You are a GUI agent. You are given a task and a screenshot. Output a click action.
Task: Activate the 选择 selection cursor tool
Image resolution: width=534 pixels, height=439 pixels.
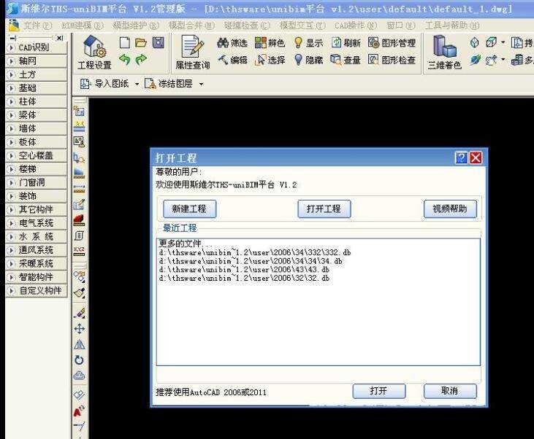point(270,60)
